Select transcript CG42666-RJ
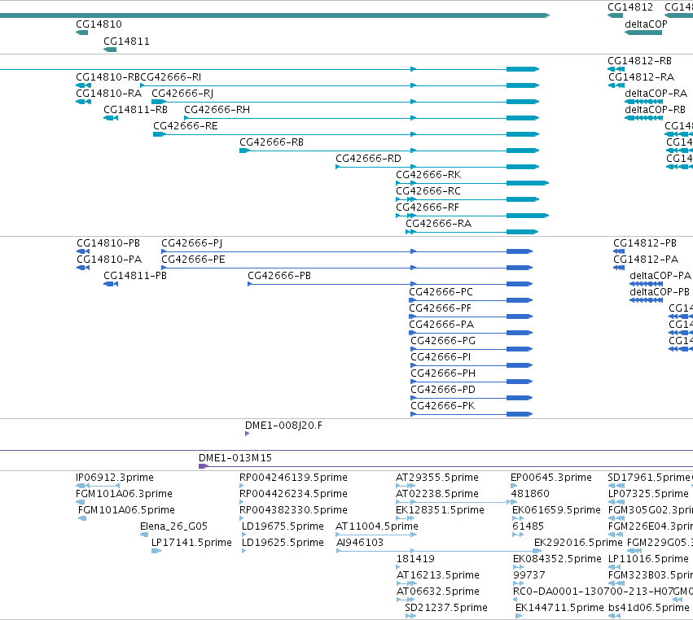Image resolution: width=693 pixels, height=620 pixels. pyautogui.click(x=182, y=94)
